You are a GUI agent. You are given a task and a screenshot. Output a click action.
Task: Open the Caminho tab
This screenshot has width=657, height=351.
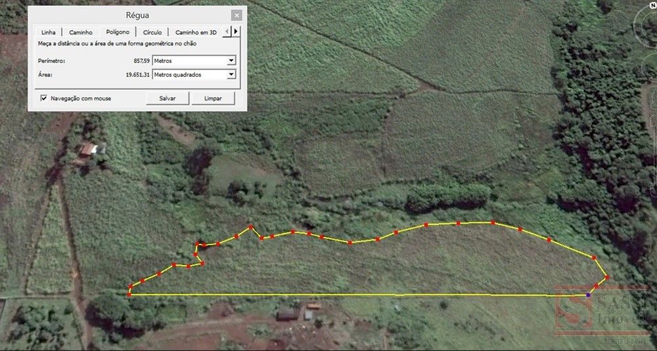82,32
